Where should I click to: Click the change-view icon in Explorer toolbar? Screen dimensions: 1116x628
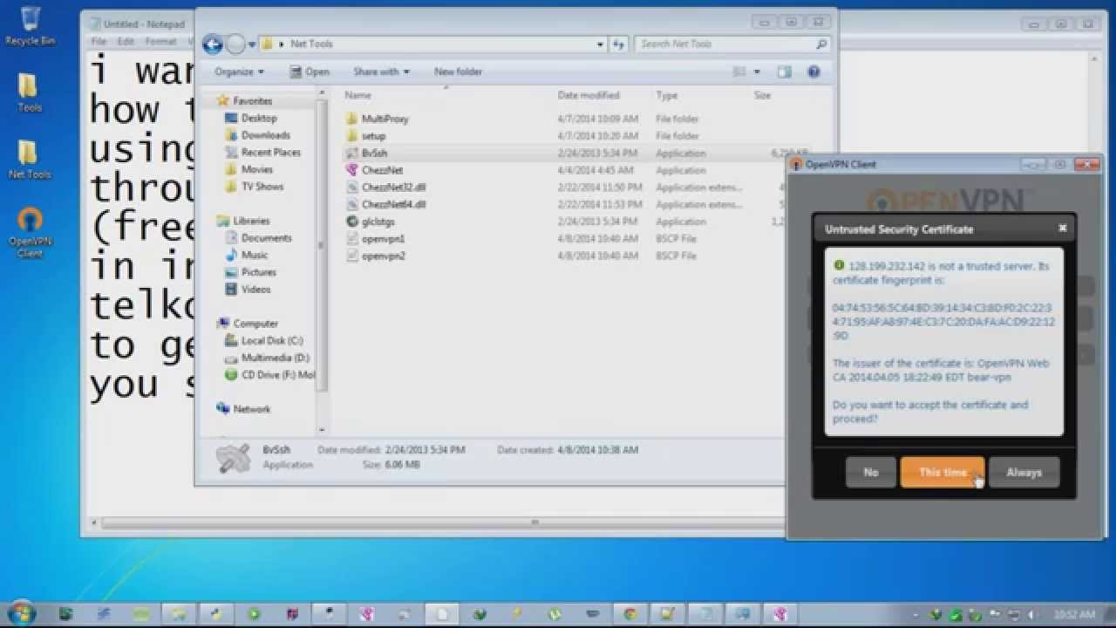point(740,72)
